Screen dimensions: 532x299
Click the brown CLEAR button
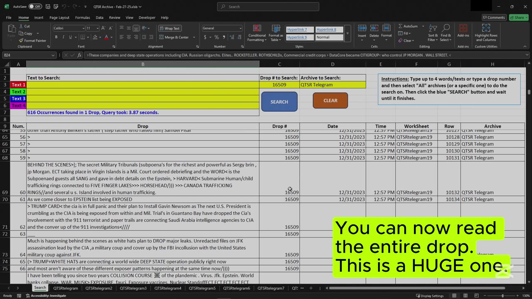330,100
